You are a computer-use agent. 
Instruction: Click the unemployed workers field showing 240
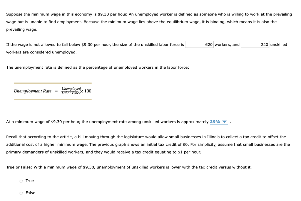(x=255, y=44)
